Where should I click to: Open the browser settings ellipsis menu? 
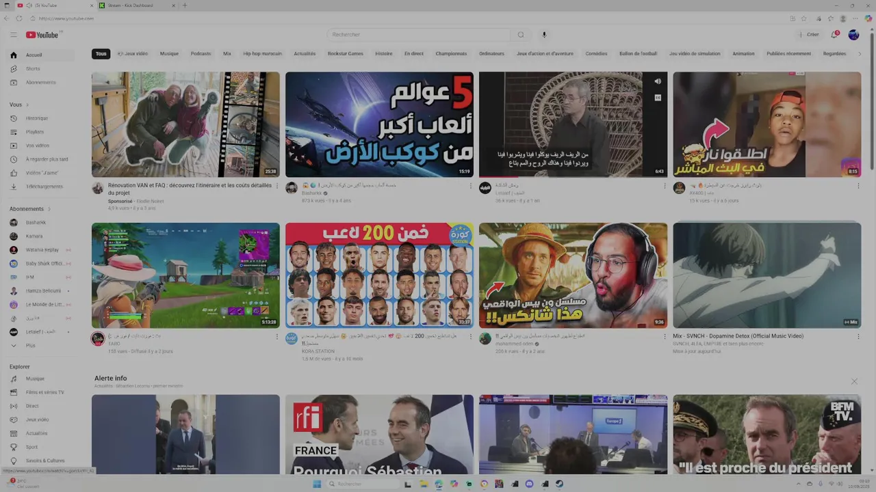pos(855,18)
